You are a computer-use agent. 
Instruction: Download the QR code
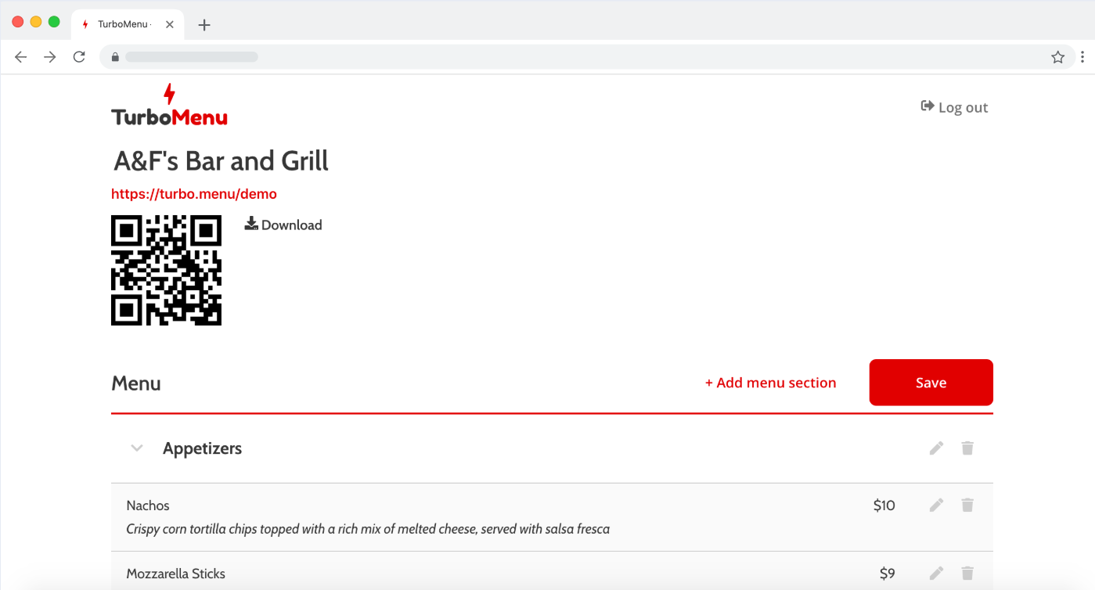coord(283,225)
